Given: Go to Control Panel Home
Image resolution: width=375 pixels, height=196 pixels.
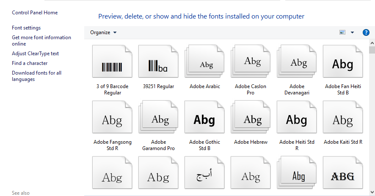Looking at the screenshot, I should click(35, 13).
